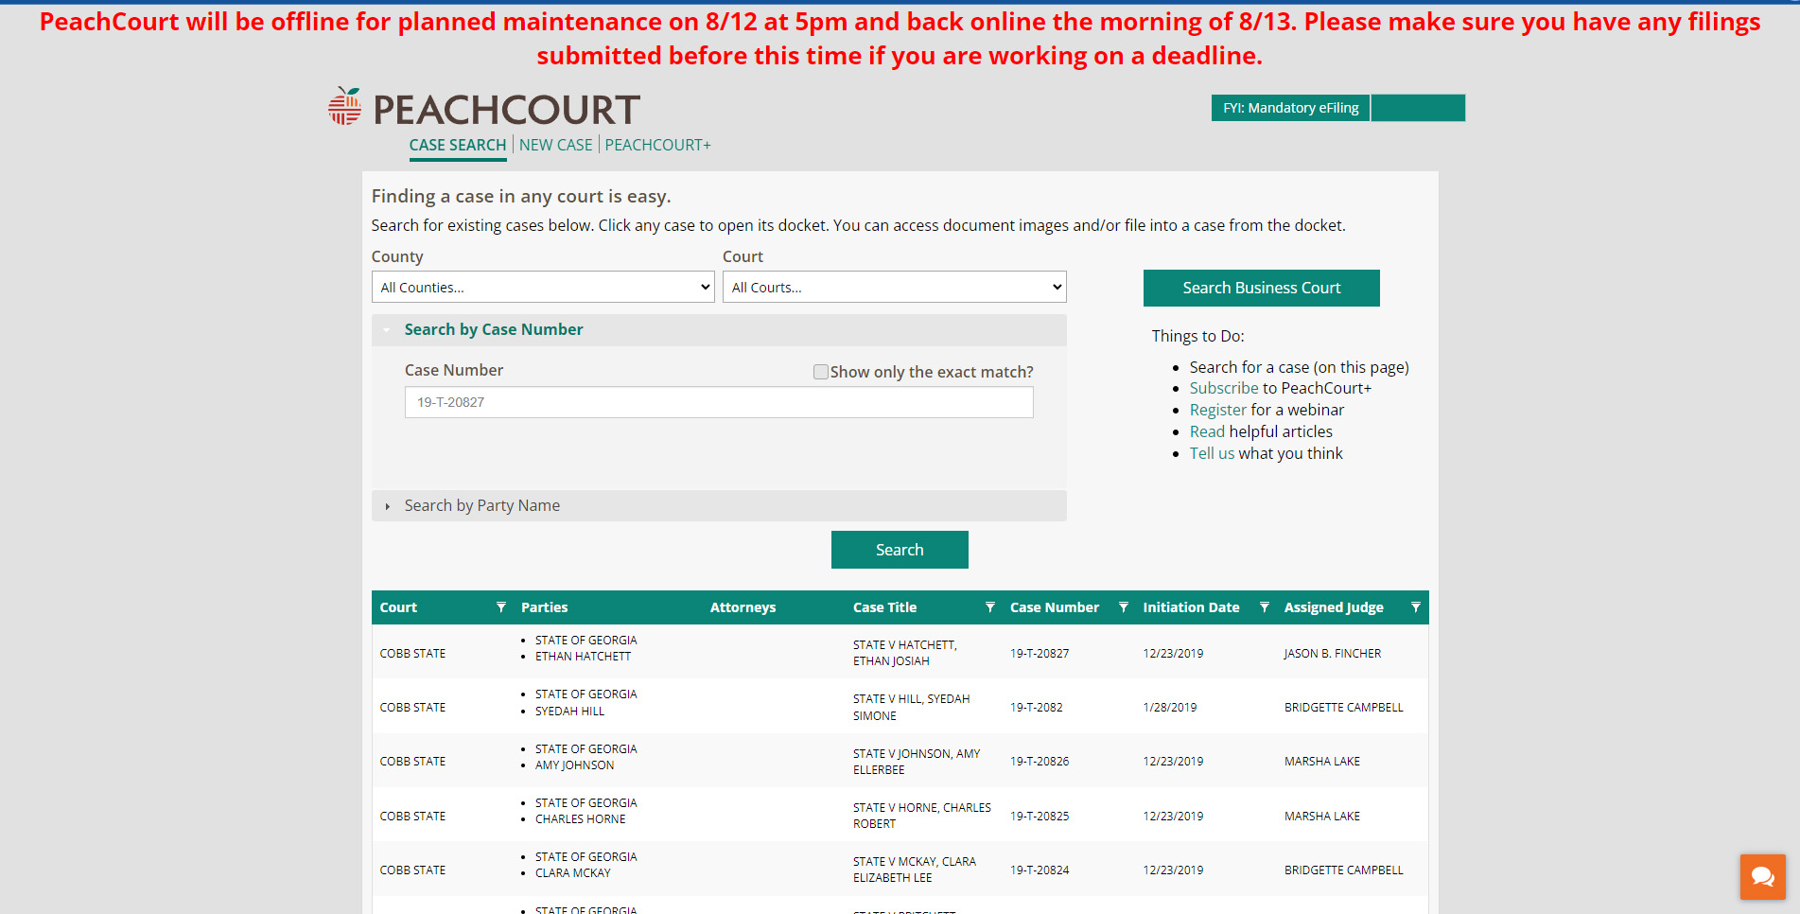This screenshot has width=1800, height=914.
Task: Follow the Register webinar link
Action: tap(1218, 410)
